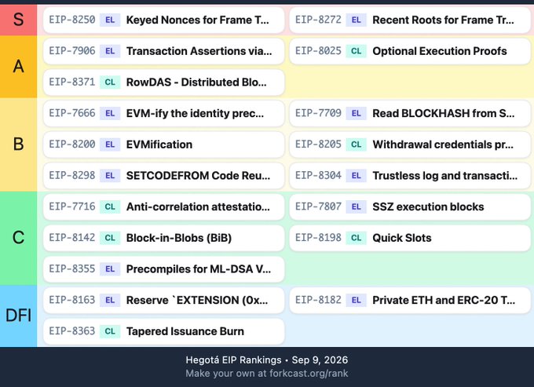Click the EL badge on EIP-8355

110,269
